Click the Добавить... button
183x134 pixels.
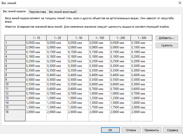(x=167, y=38)
